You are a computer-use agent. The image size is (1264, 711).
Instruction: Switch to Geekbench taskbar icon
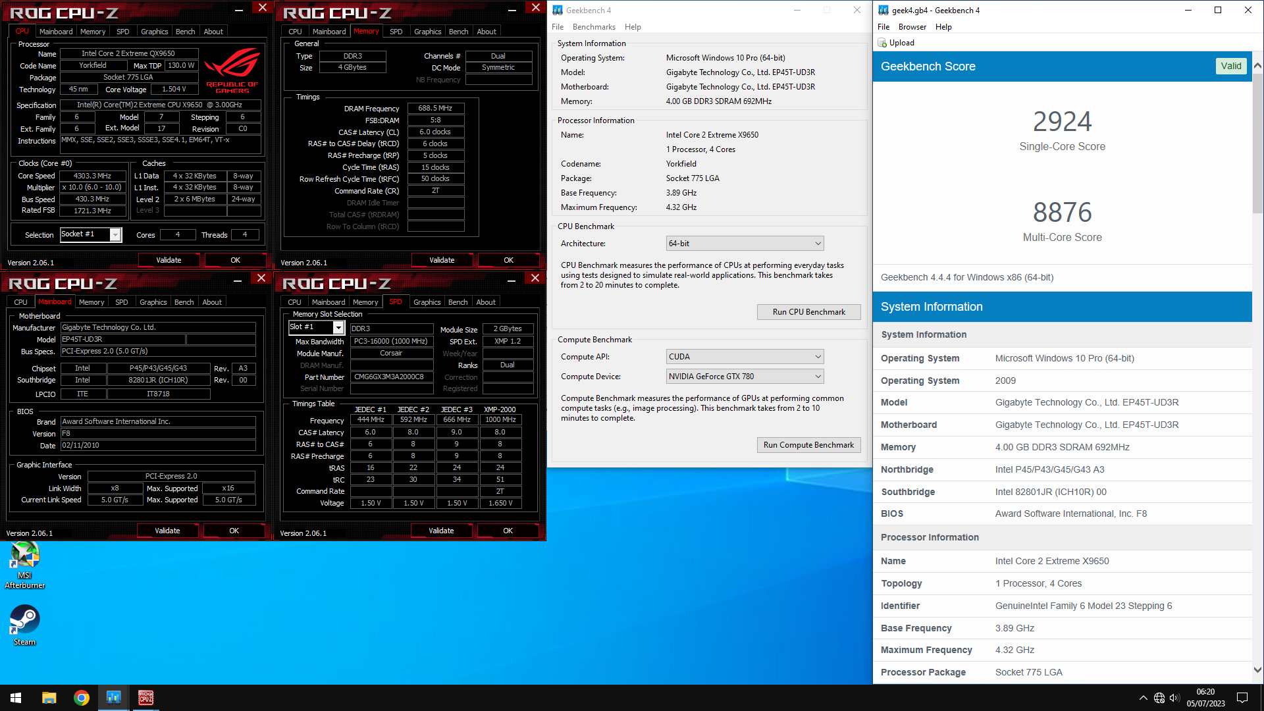113,698
